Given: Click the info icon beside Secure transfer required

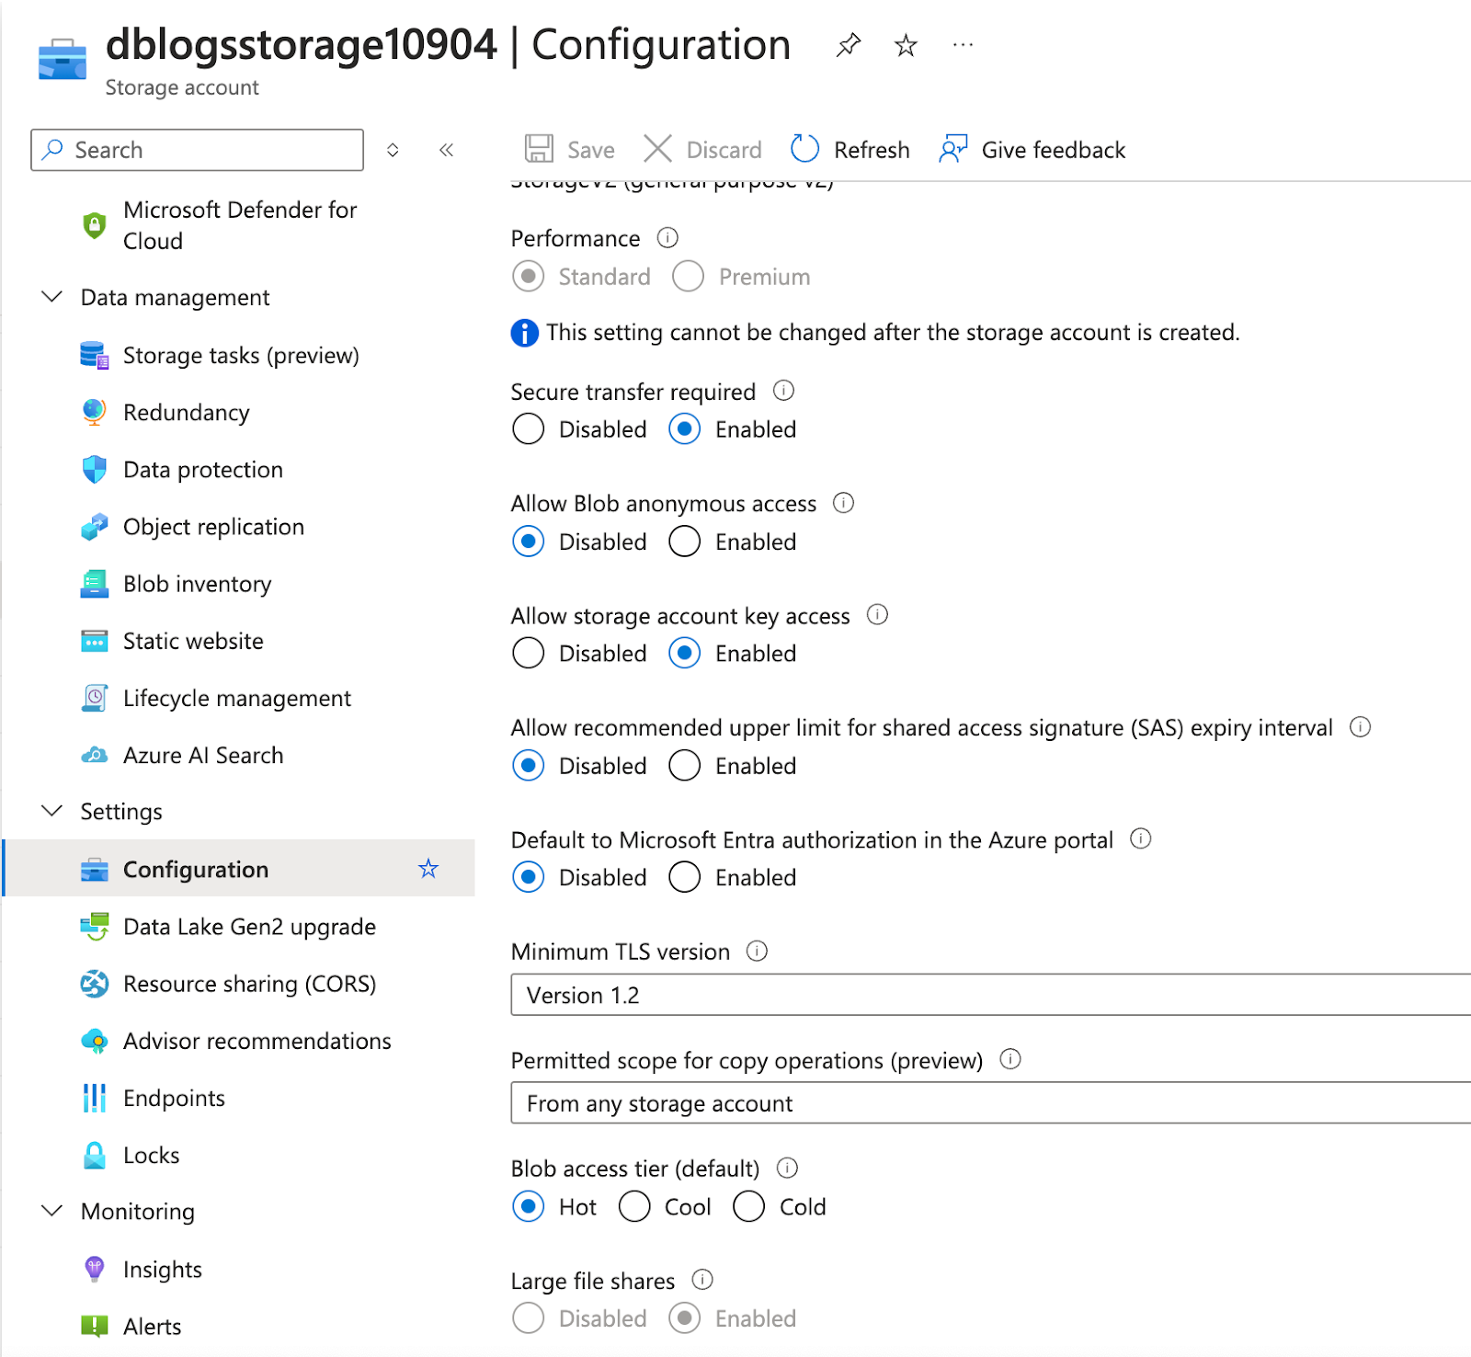Looking at the screenshot, I should tap(783, 391).
